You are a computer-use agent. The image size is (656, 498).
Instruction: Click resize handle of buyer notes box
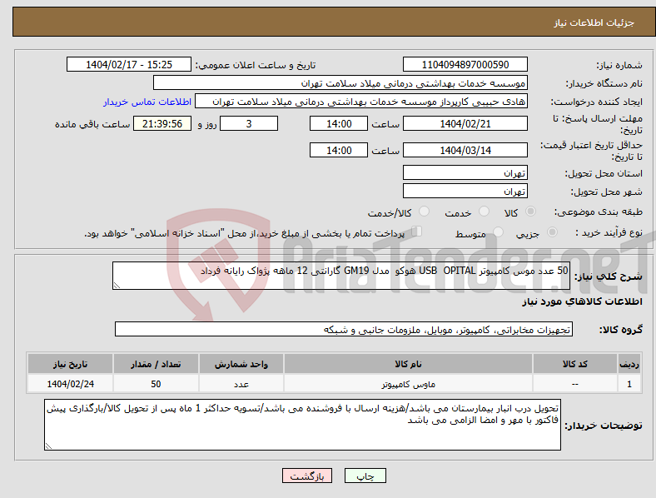48,446
